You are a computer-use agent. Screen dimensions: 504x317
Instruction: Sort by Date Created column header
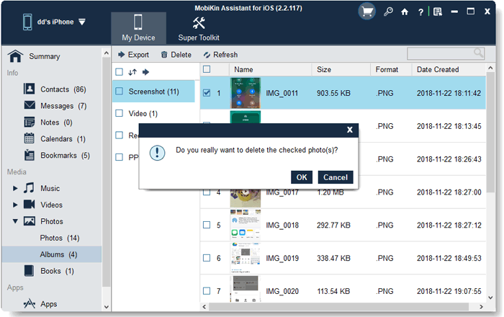[449, 69]
